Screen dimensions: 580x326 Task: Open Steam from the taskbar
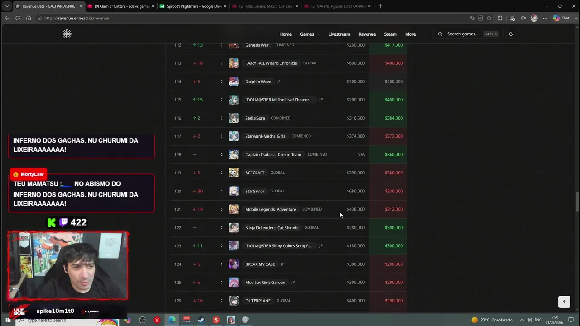click(201, 320)
